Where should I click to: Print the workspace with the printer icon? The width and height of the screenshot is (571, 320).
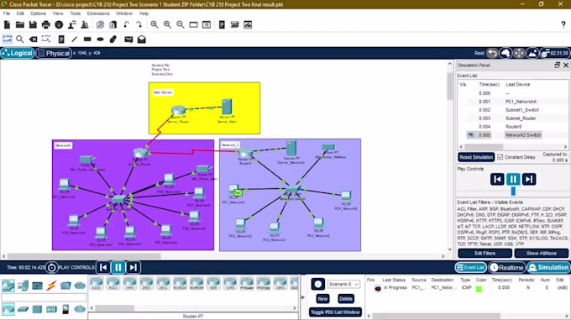pyautogui.click(x=46, y=24)
